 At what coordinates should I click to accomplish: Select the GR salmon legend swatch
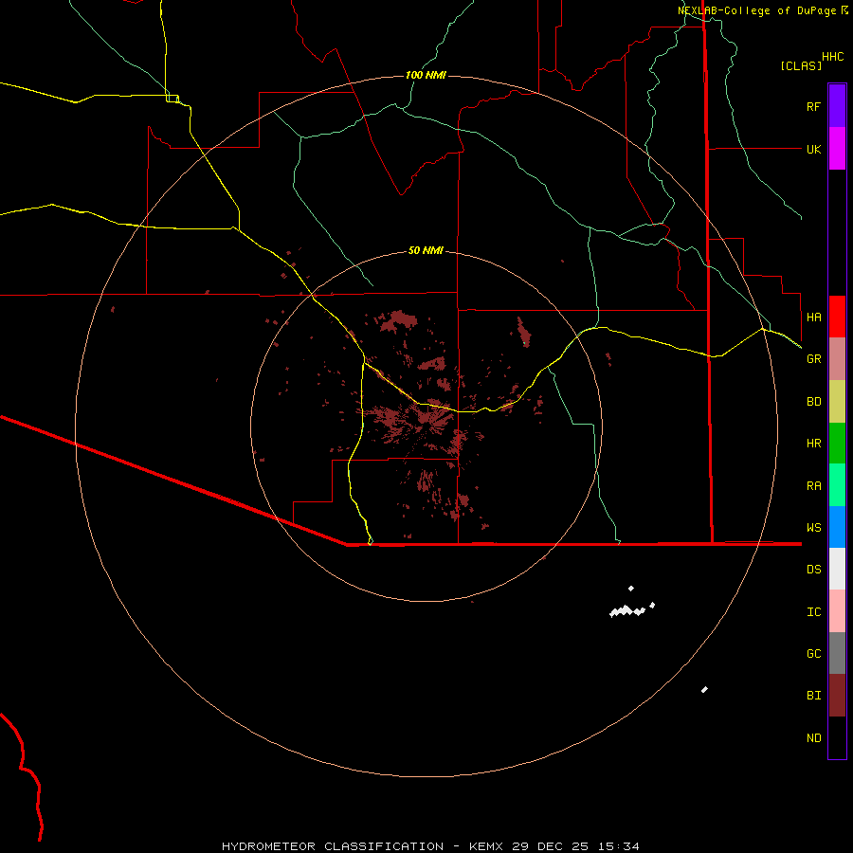pyautogui.click(x=837, y=359)
